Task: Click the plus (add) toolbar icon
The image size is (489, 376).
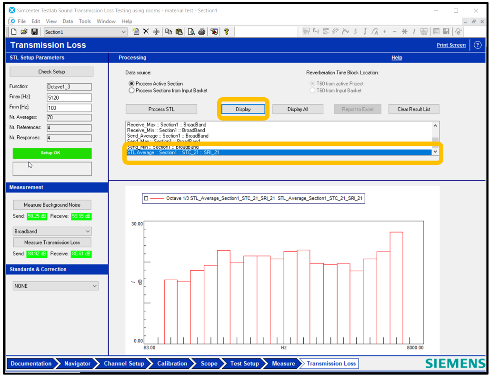Action: 385,31
